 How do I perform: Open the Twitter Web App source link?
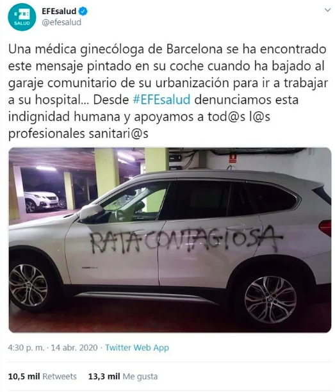point(137,348)
